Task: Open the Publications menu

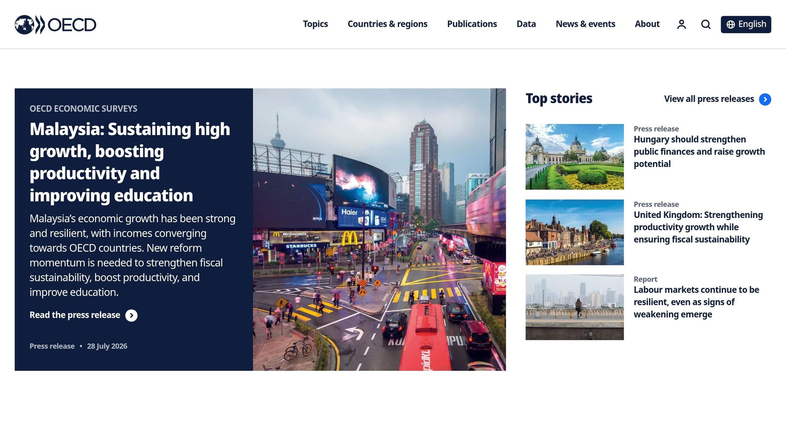Action: [x=472, y=24]
